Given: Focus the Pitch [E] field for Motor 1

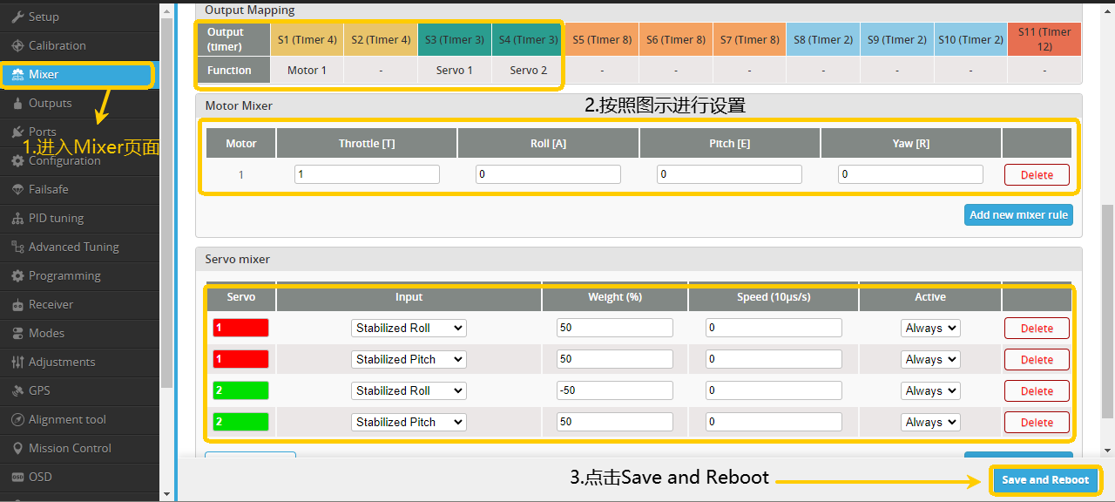Looking at the screenshot, I should (729, 174).
